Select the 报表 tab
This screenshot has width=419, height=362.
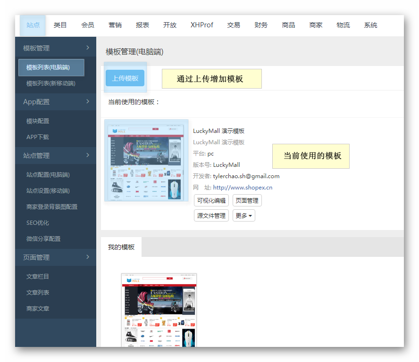coord(142,25)
